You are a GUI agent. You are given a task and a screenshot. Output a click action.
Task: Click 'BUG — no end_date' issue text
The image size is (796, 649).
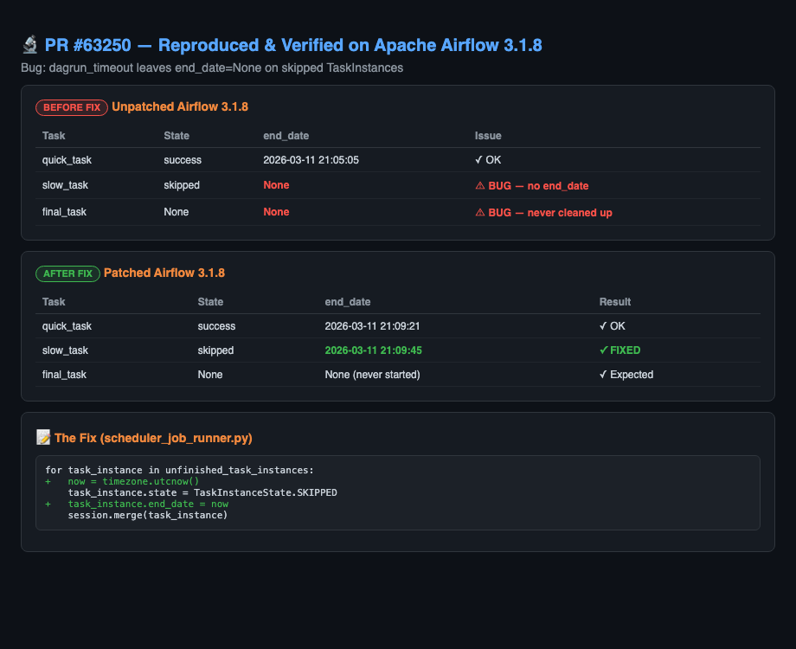[x=531, y=186]
